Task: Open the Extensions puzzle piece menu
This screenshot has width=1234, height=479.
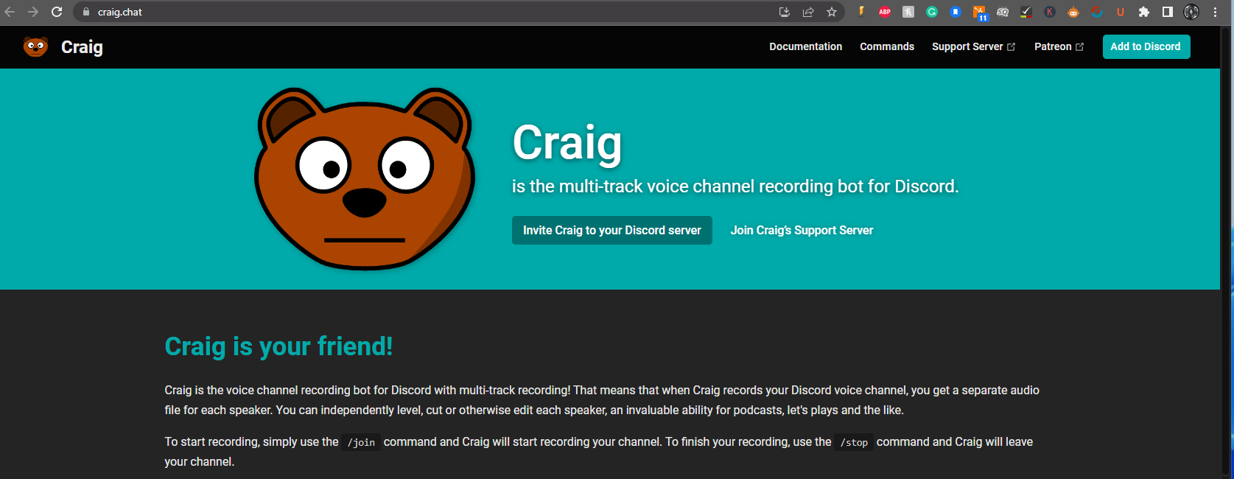Action: tap(1144, 12)
